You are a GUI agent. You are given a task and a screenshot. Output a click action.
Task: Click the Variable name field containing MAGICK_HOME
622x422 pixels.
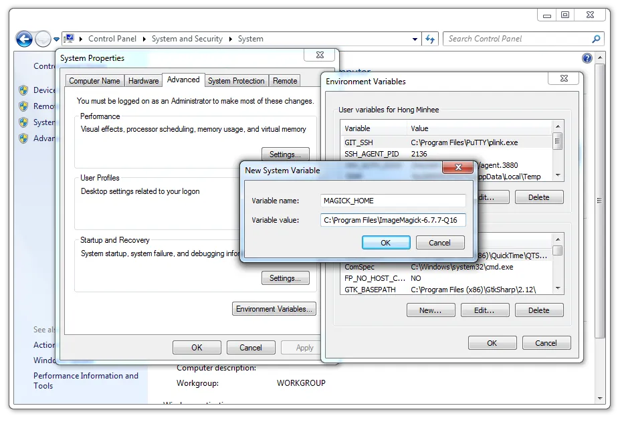[393, 201]
